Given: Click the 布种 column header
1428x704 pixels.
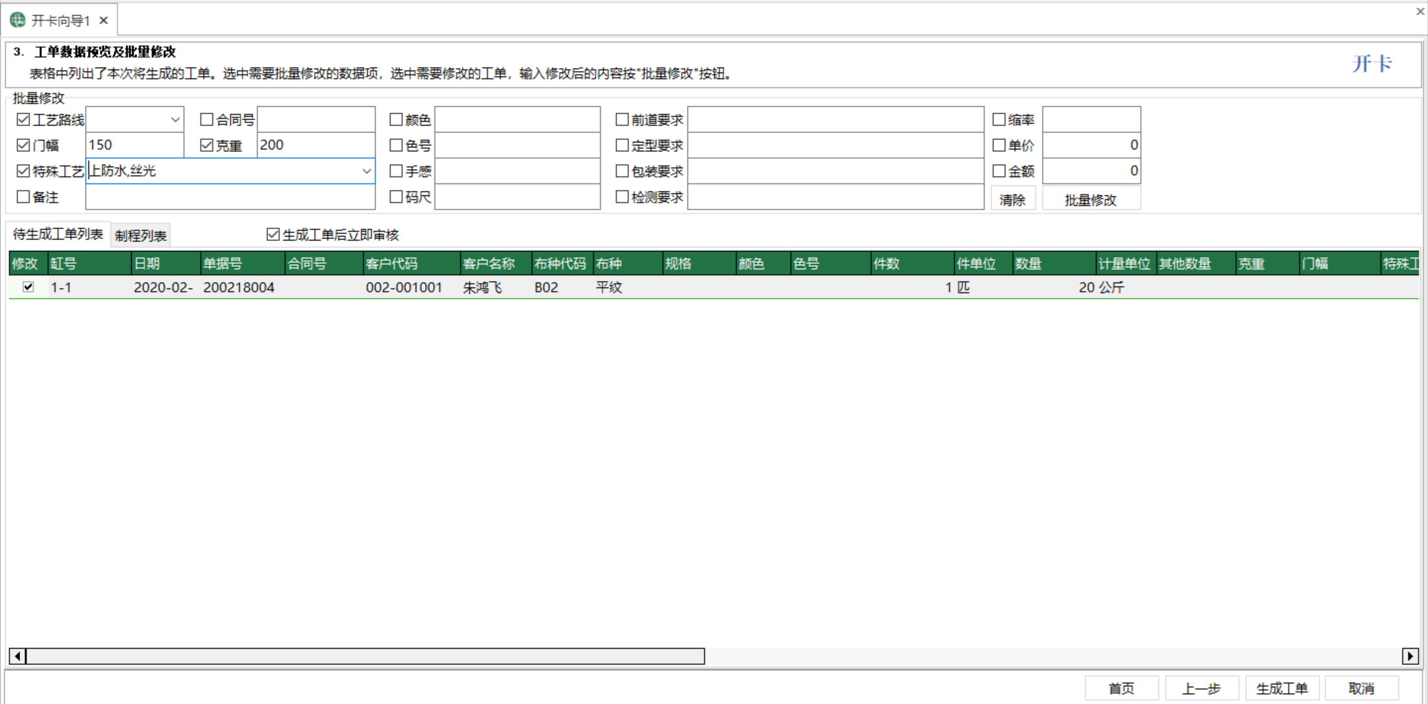Looking at the screenshot, I should (628, 264).
